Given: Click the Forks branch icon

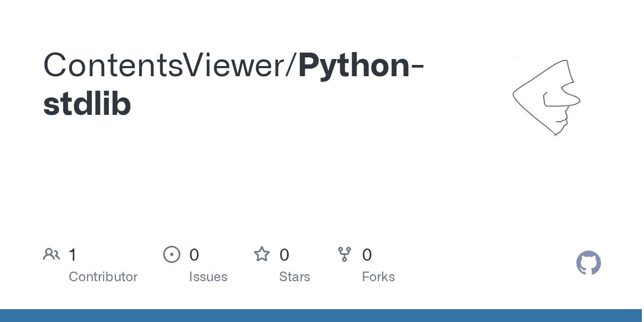Looking at the screenshot, I should pos(345,254).
